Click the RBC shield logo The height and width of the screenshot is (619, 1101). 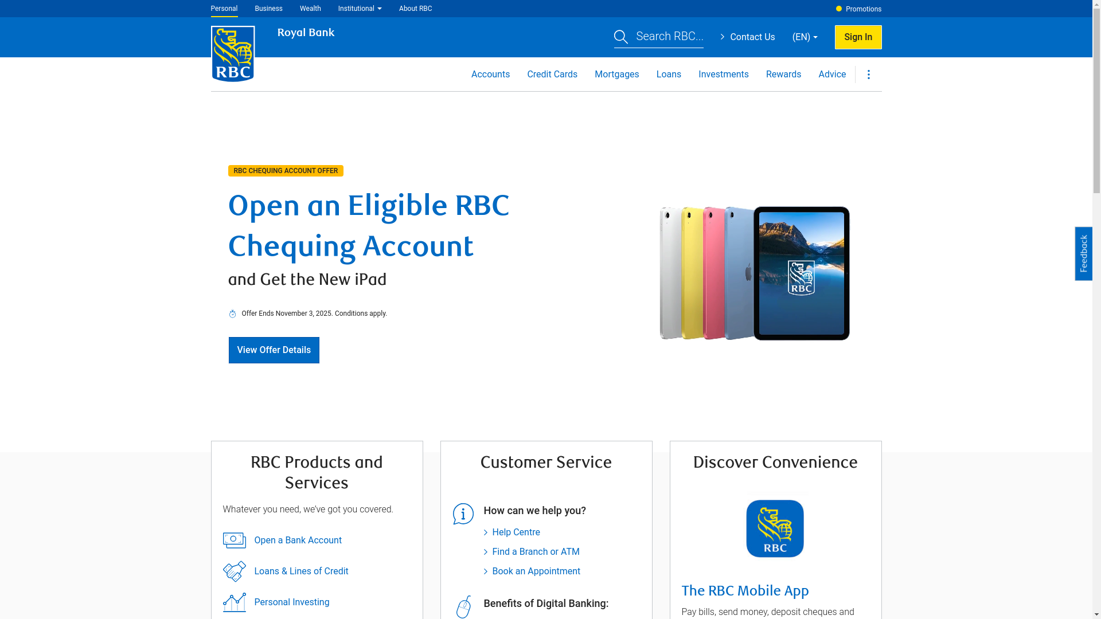(233, 54)
